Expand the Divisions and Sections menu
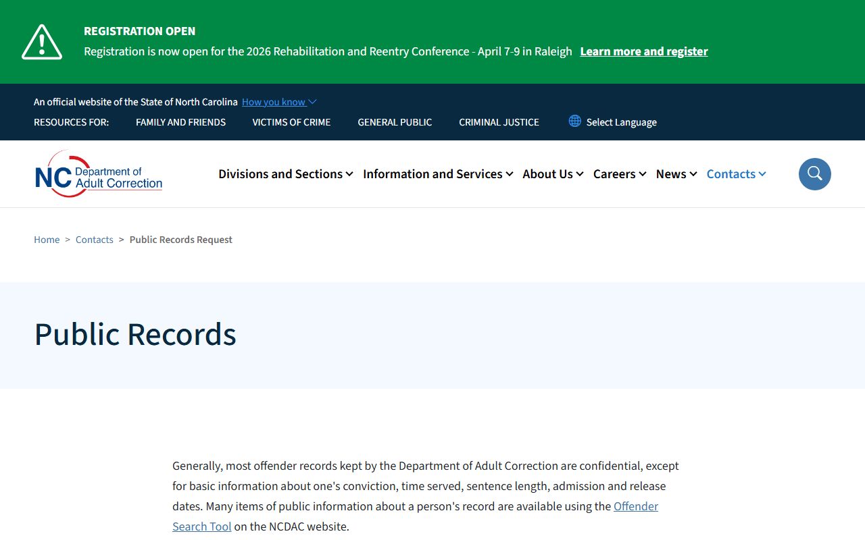This screenshot has width=865, height=540. (x=285, y=174)
